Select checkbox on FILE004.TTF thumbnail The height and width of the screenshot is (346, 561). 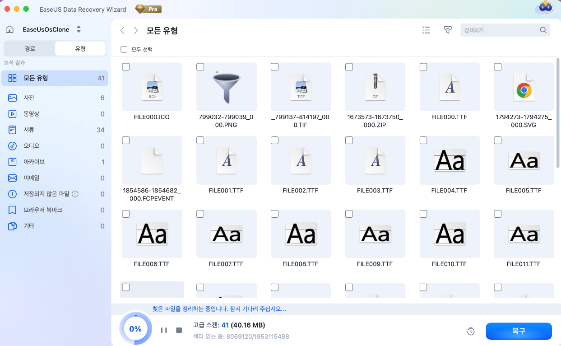tap(423, 140)
